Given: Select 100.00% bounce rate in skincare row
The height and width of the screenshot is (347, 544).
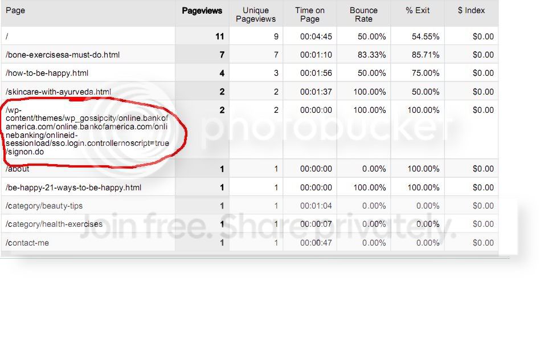Looking at the screenshot, I should tap(370, 92).
